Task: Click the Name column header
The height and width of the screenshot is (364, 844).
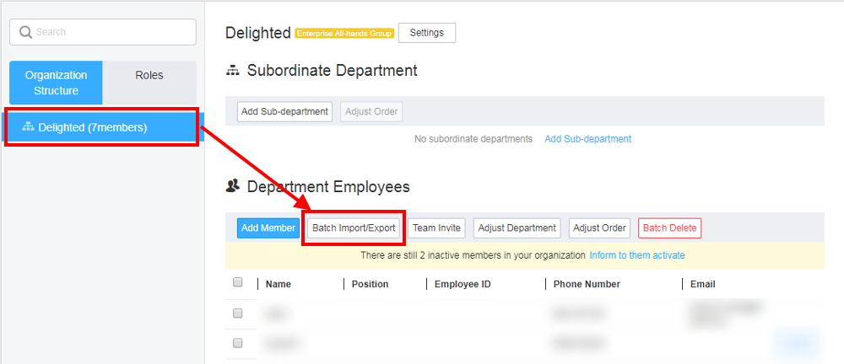Action: click(279, 284)
